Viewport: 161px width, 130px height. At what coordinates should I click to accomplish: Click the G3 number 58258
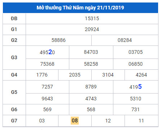pos(91,64)
